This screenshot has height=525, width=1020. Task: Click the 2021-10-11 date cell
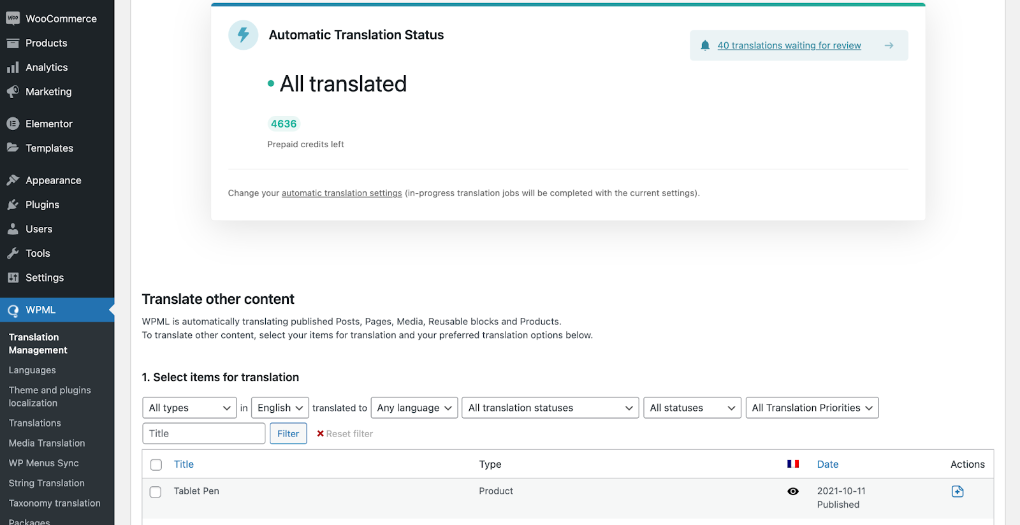pos(841,491)
